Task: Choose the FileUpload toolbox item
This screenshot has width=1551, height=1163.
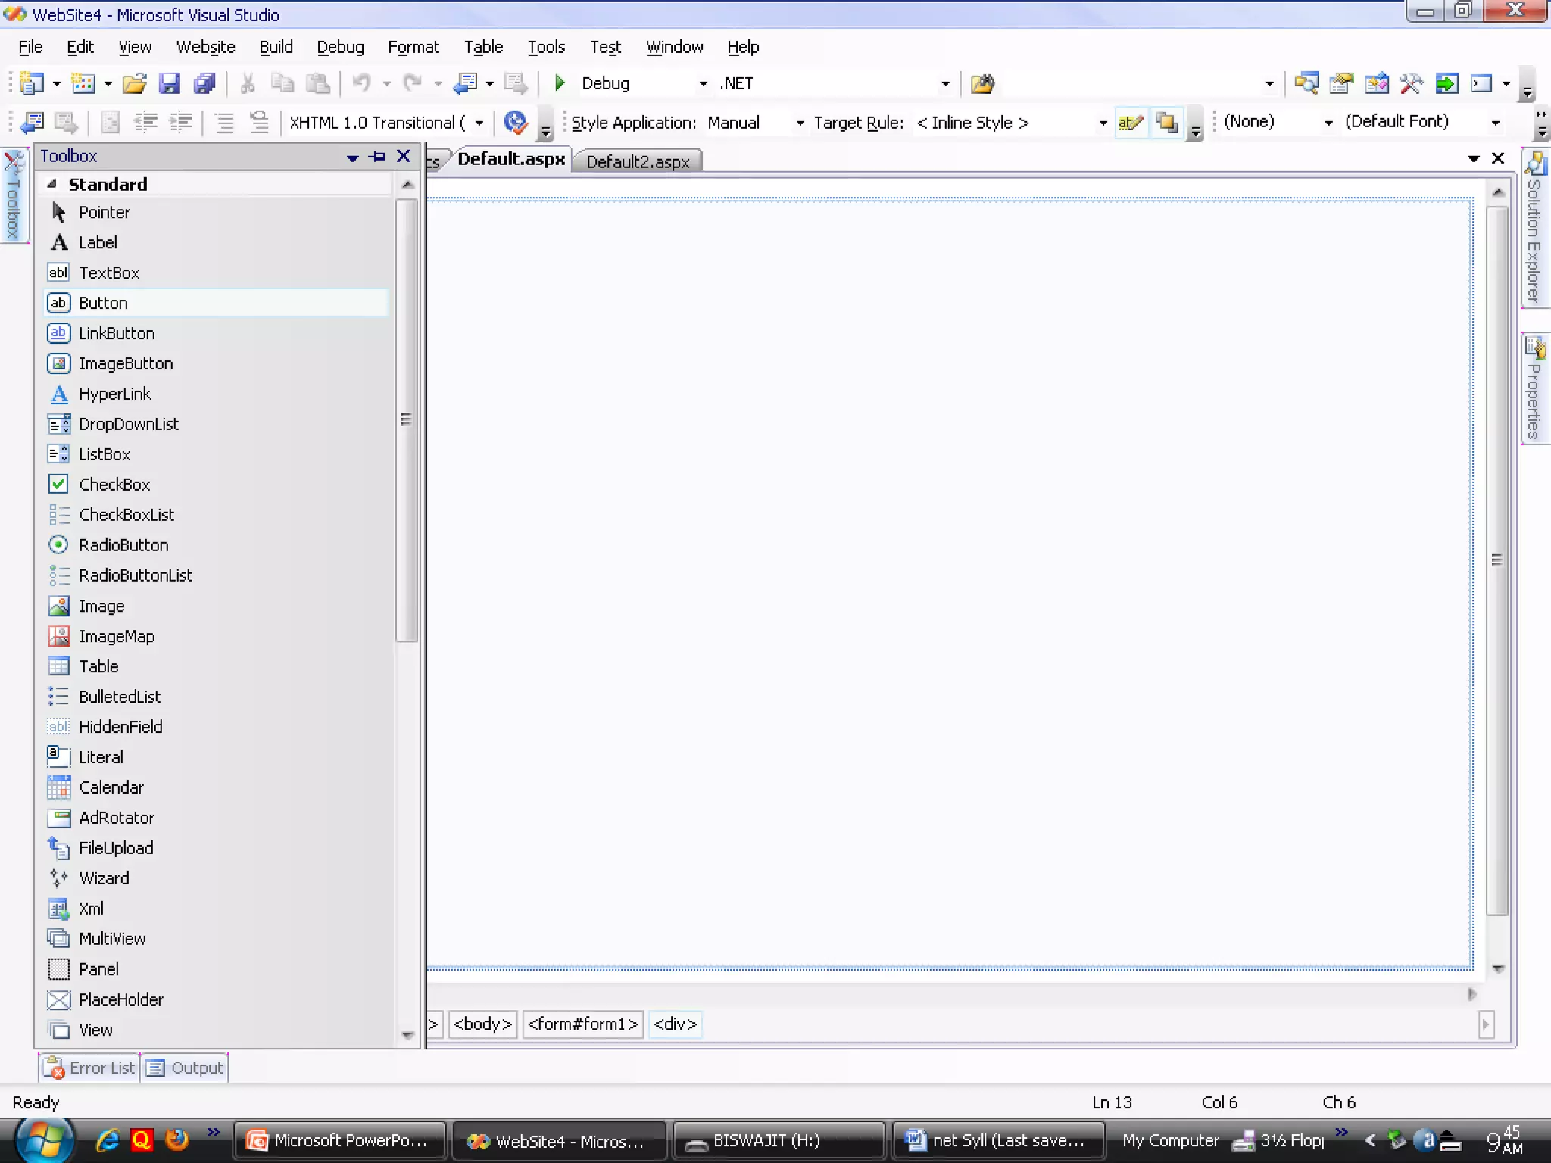Action: 116,848
